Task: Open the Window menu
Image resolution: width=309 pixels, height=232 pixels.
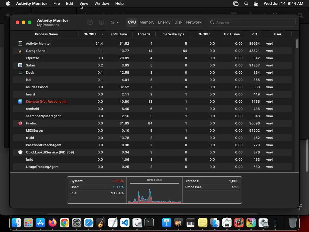Action: coord(102,4)
